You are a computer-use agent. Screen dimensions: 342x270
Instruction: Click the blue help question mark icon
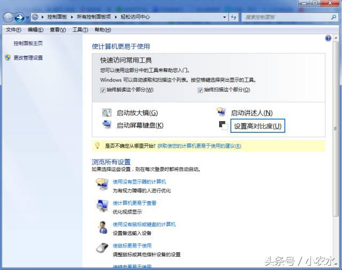(328, 38)
